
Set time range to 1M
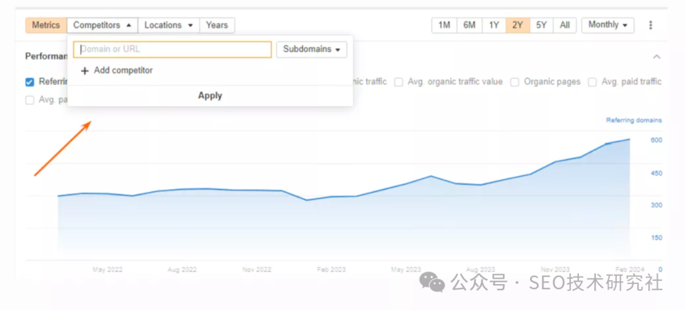(x=444, y=25)
